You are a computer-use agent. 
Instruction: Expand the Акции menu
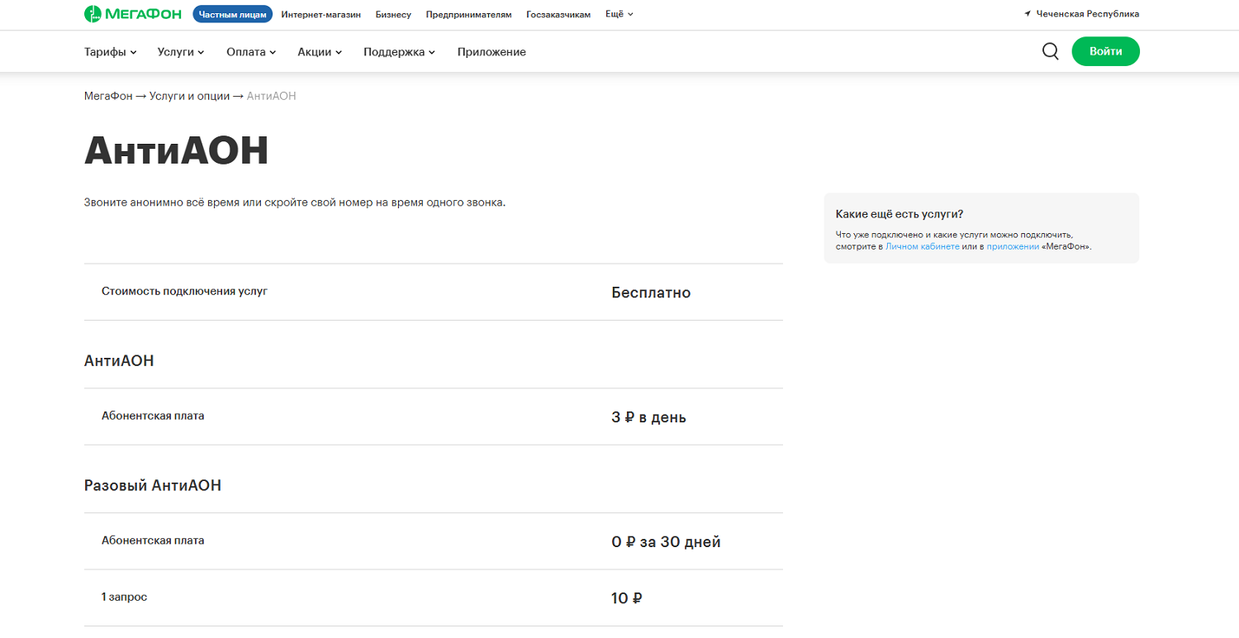point(320,52)
